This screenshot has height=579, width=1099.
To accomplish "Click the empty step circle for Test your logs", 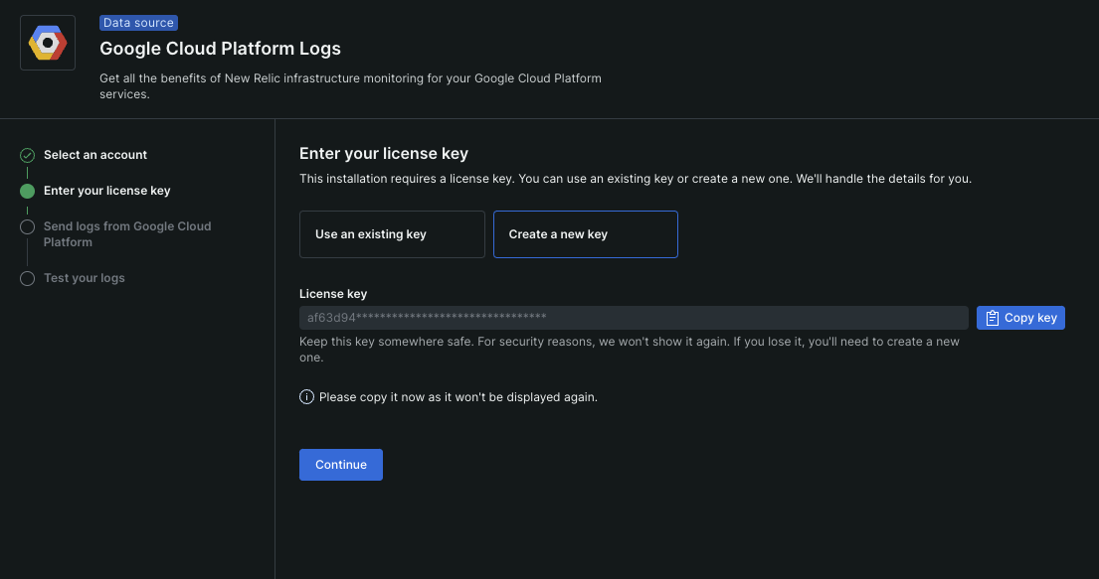I will pos(27,279).
